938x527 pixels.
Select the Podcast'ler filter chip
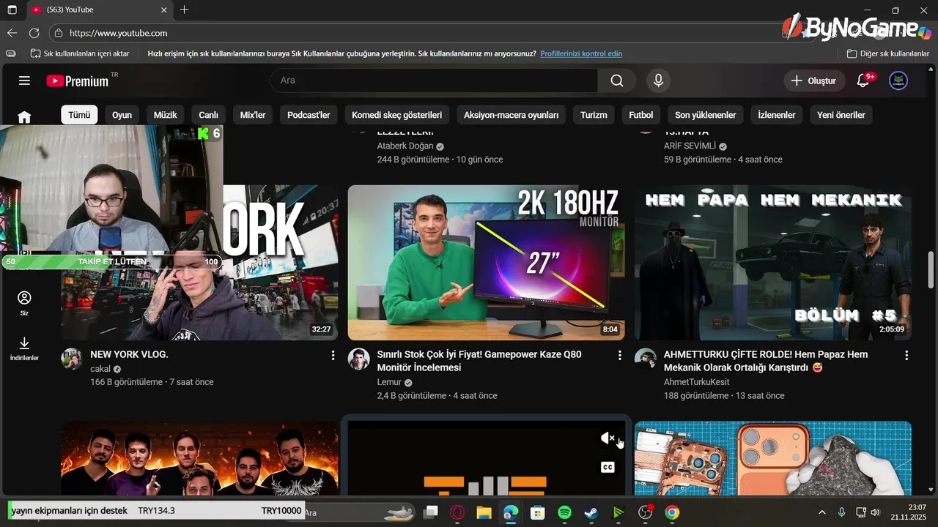pyautogui.click(x=309, y=115)
